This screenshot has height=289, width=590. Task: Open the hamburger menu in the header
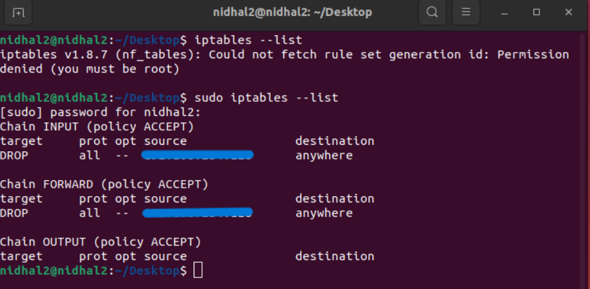pyautogui.click(x=466, y=12)
